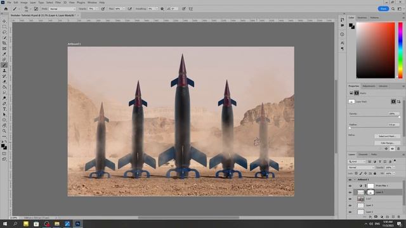Open the Character panel icon
Screen dimensions: 406x228
click(x=342, y=42)
